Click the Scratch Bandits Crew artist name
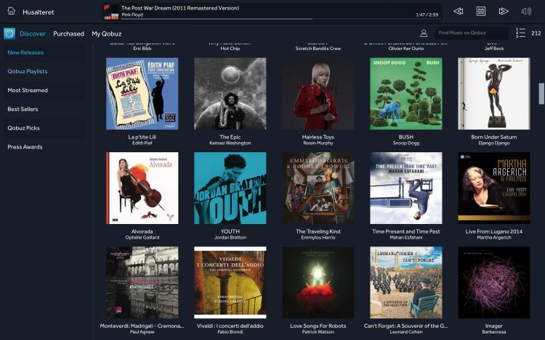 tap(318, 49)
